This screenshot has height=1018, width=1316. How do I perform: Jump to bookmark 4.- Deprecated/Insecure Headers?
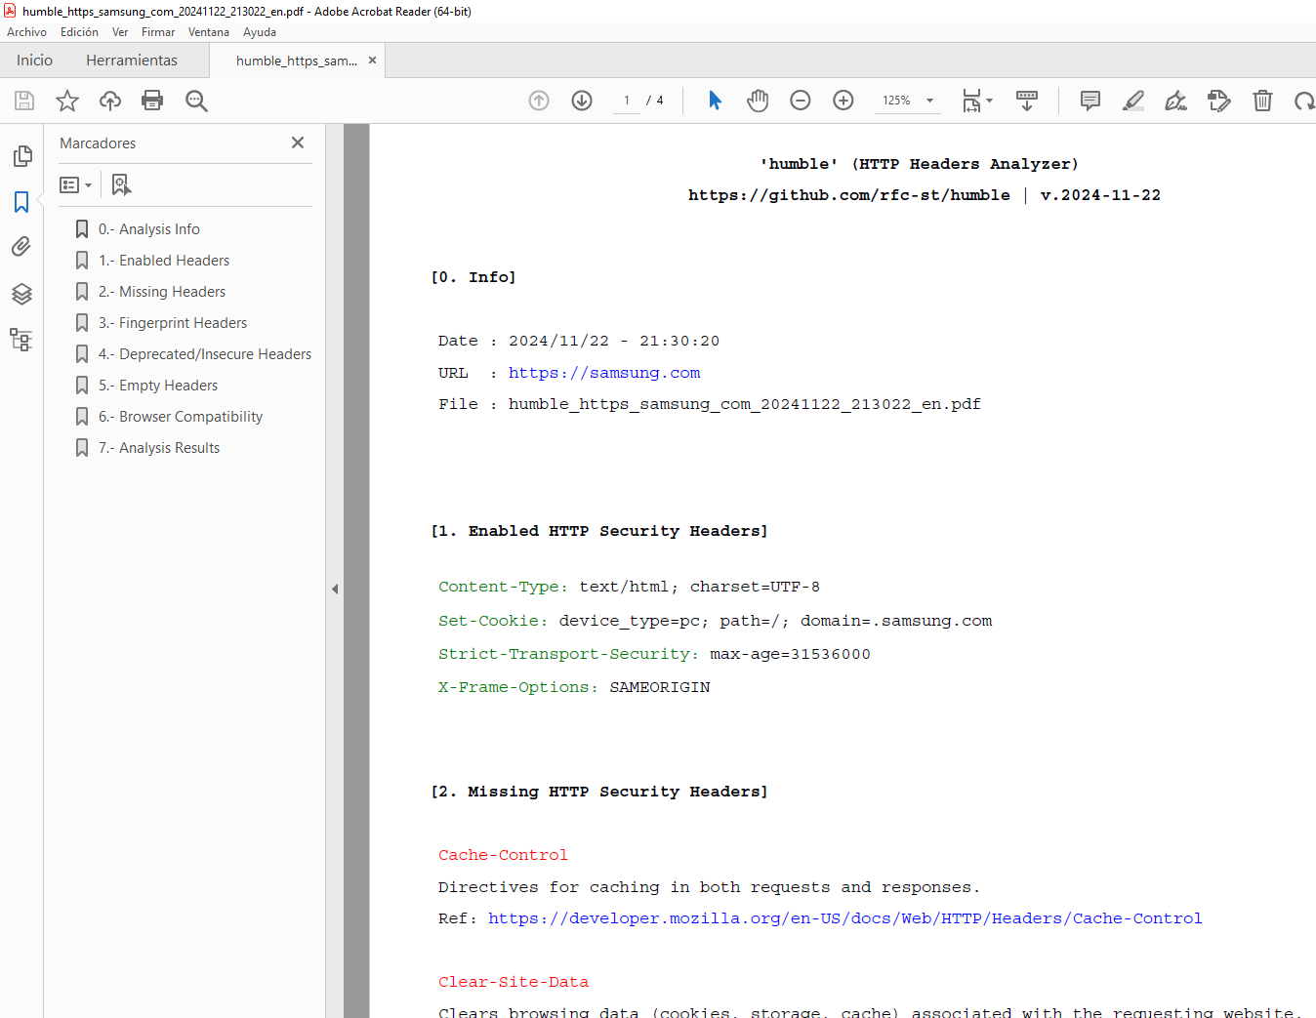(205, 354)
